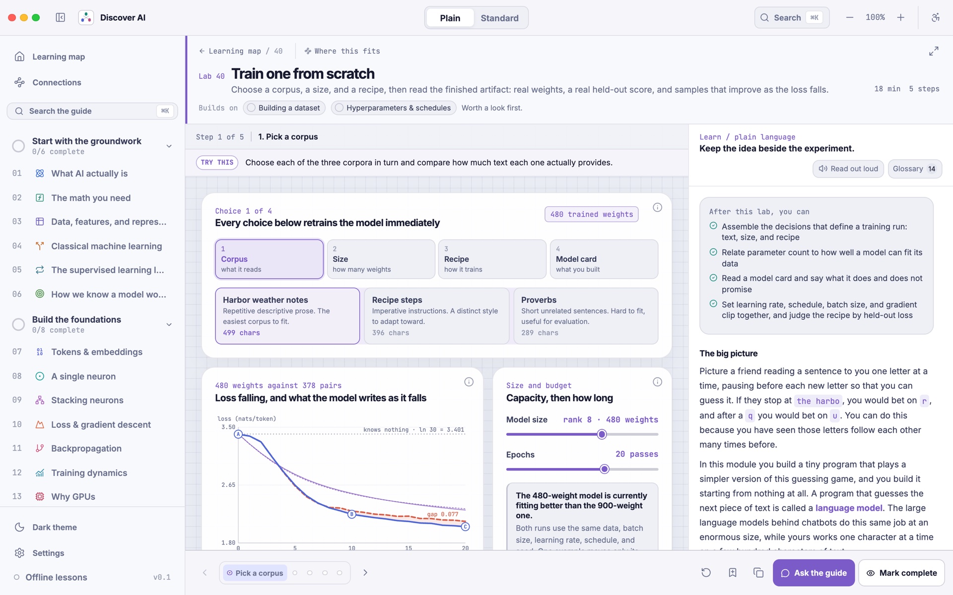Jump to the second step dot
The width and height of the screenshot is (953, 595).
point(295,573)
